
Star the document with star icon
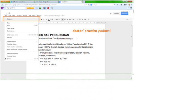(x=7, y=13)
